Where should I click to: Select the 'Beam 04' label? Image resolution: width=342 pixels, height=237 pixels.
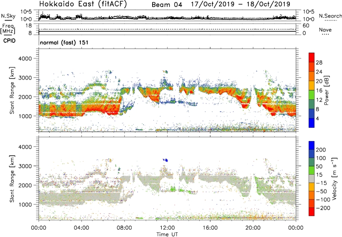167,5
